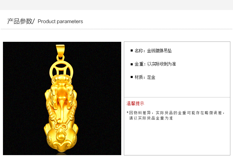
Task: Click the dotted divider under the heading
Action: 116,29
